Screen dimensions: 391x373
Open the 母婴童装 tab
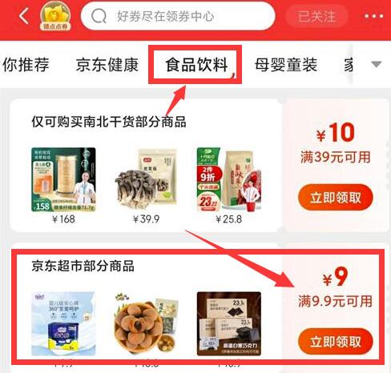coord(286,65)
